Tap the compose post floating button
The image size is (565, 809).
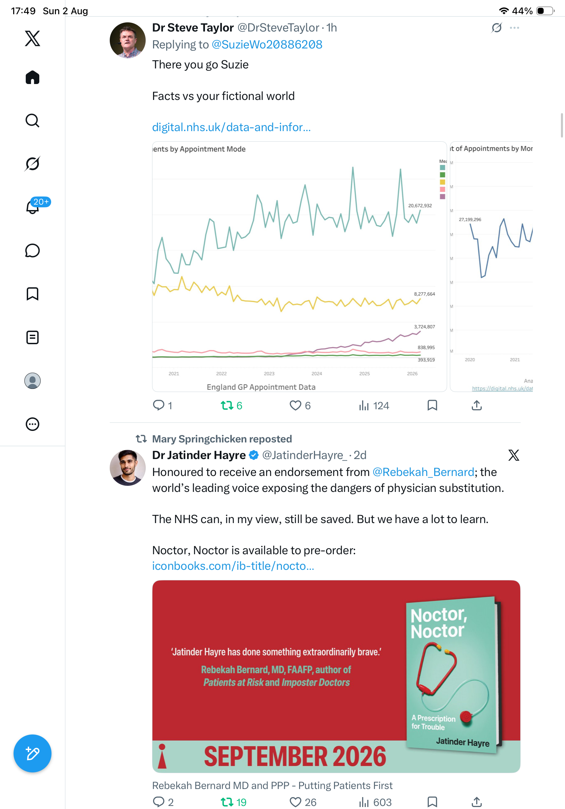33,753
